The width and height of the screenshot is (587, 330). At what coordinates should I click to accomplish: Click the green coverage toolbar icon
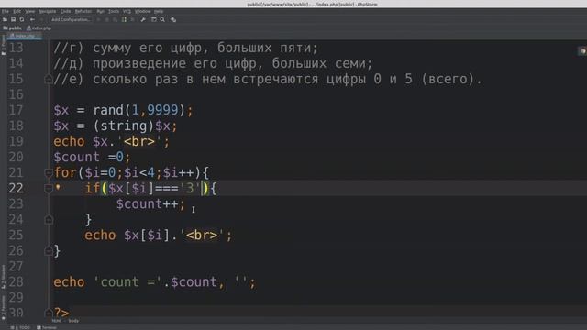pyautogui.click(x=124, y=19)
